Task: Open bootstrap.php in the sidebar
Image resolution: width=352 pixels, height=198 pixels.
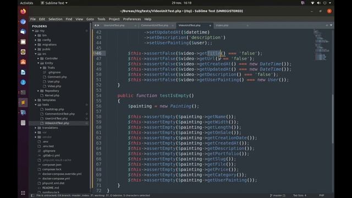Action: [x=54, y=109]
